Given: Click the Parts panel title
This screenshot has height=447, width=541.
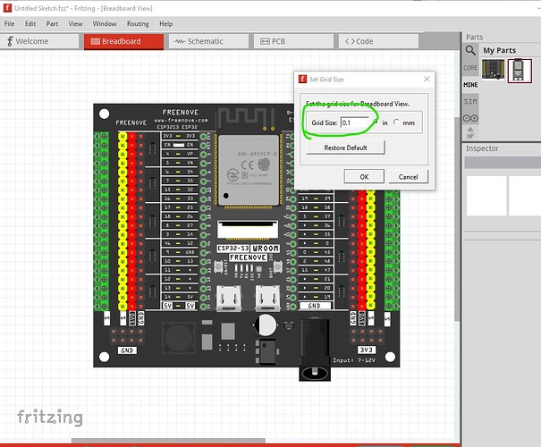Looking at the screenshot, I should tap(475, 37).
